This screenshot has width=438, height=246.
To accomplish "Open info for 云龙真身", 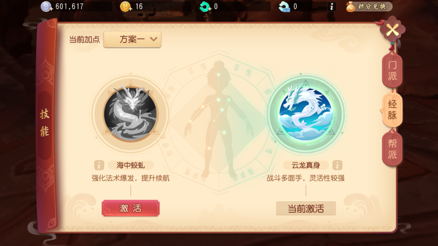I will [337, 165].
